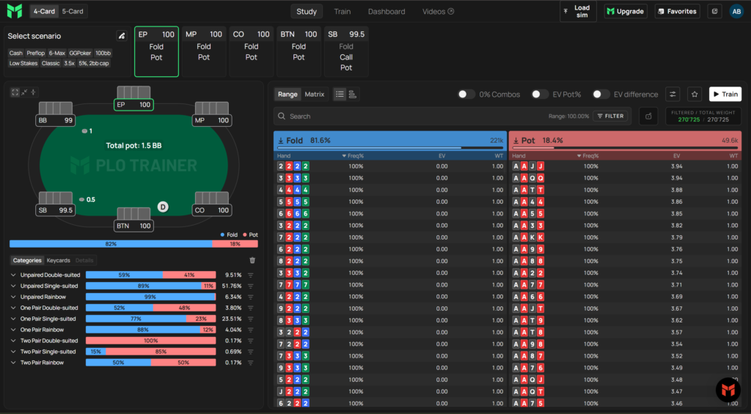Expand Two Pair Single-suited category

pos(13,352)
